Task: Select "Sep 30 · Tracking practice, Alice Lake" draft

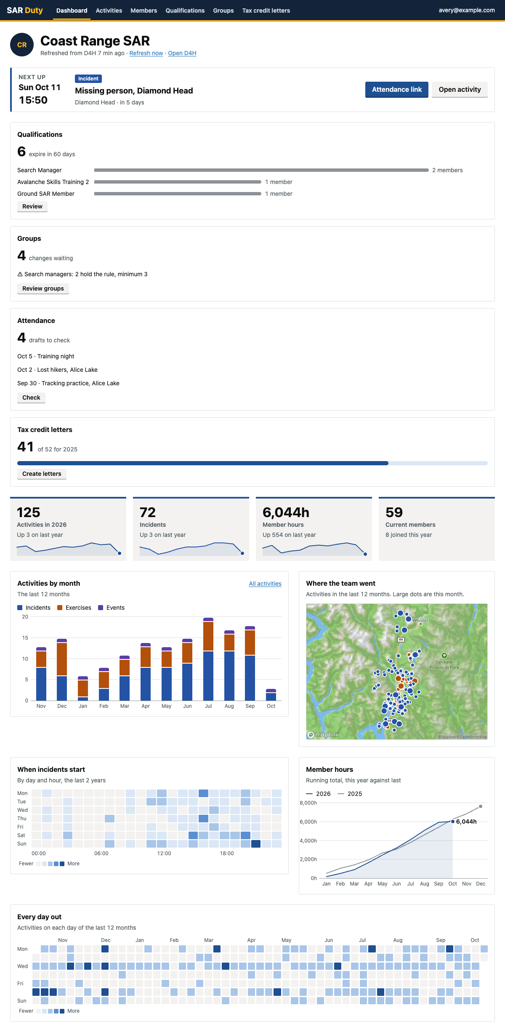Action: tap(68, 383)
